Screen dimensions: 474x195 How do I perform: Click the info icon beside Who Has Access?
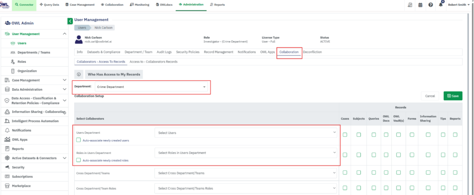tap(79, 74)
